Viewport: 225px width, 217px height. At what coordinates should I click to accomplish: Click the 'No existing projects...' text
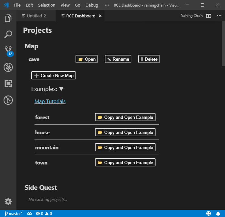coord(48,199)
